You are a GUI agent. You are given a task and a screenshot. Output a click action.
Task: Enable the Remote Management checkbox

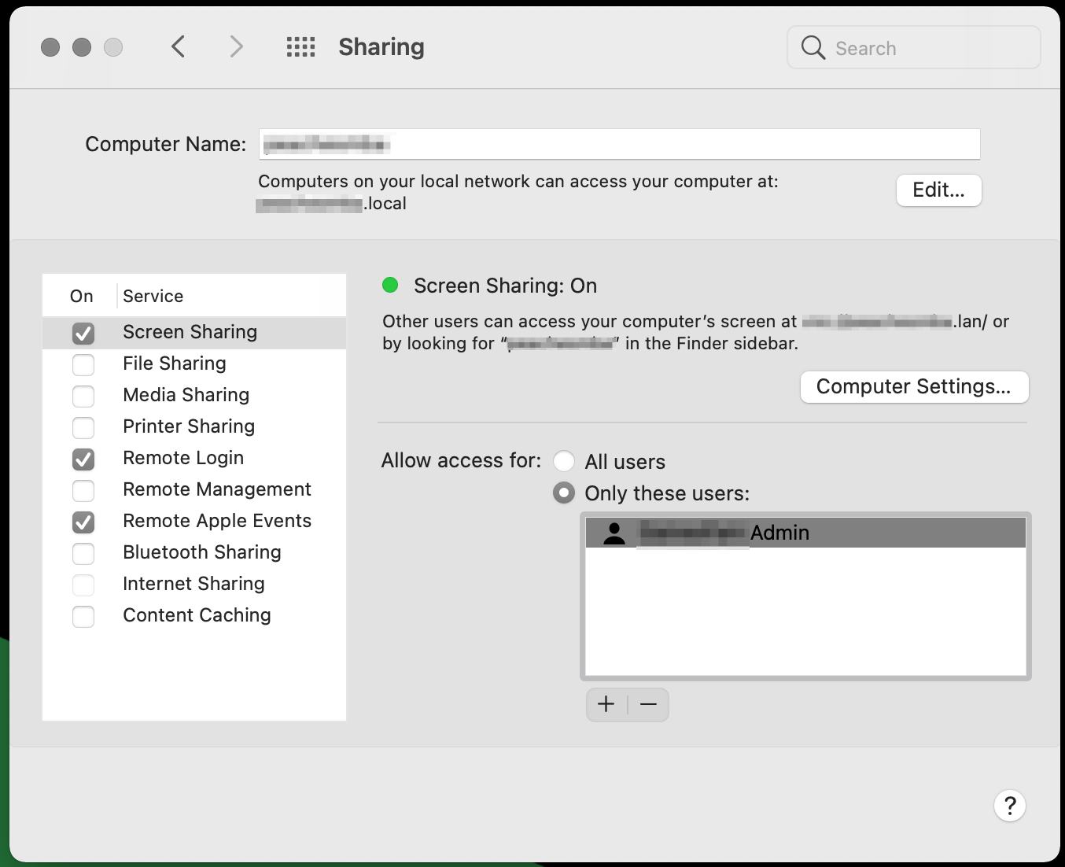pyautogui.click(x=83, y=491)
